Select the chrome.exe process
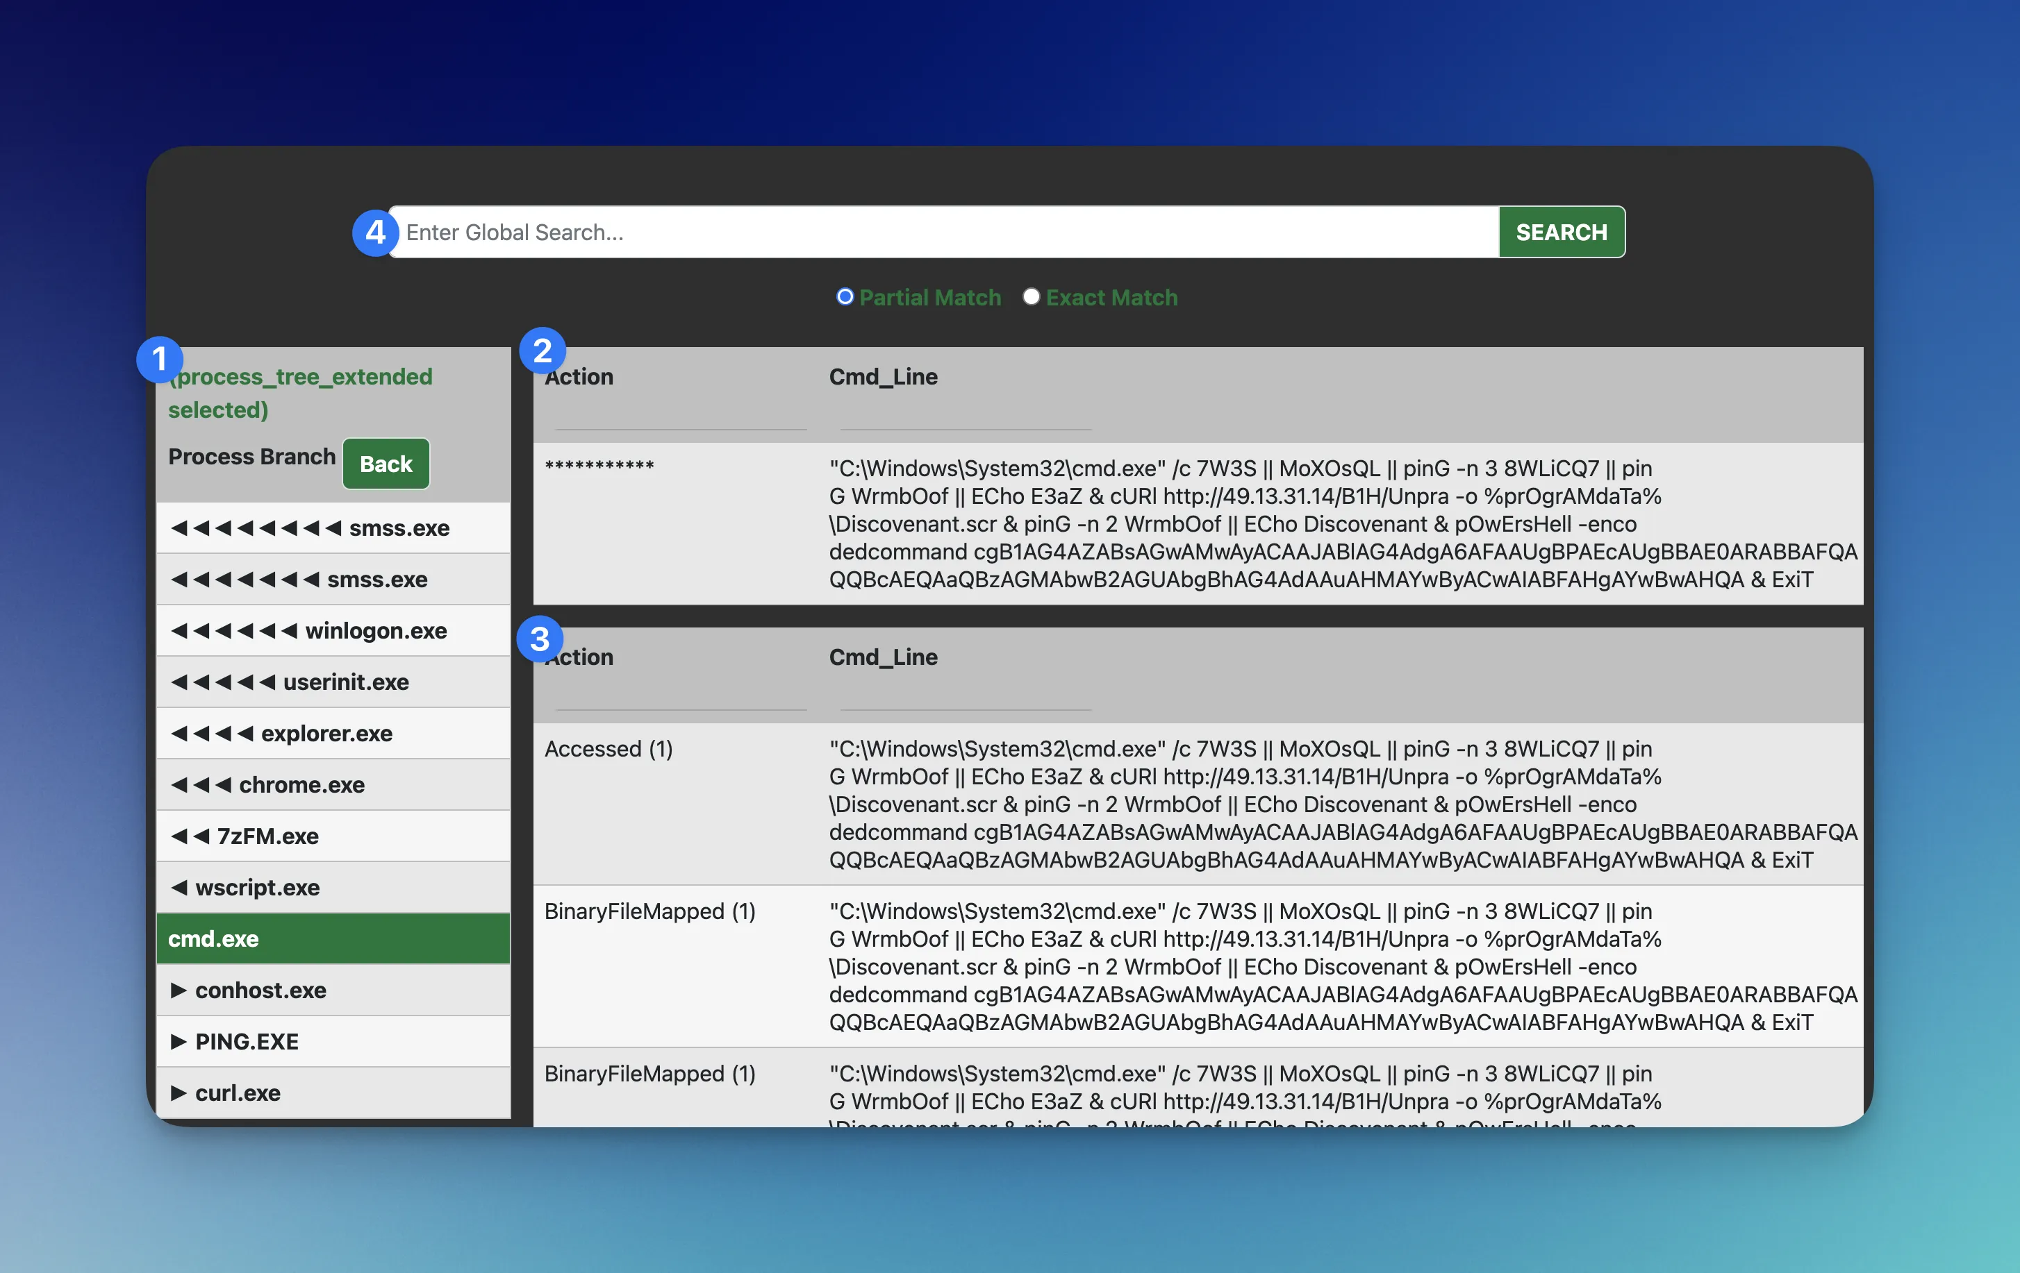2020x1273 pixels. coord(333,784)
